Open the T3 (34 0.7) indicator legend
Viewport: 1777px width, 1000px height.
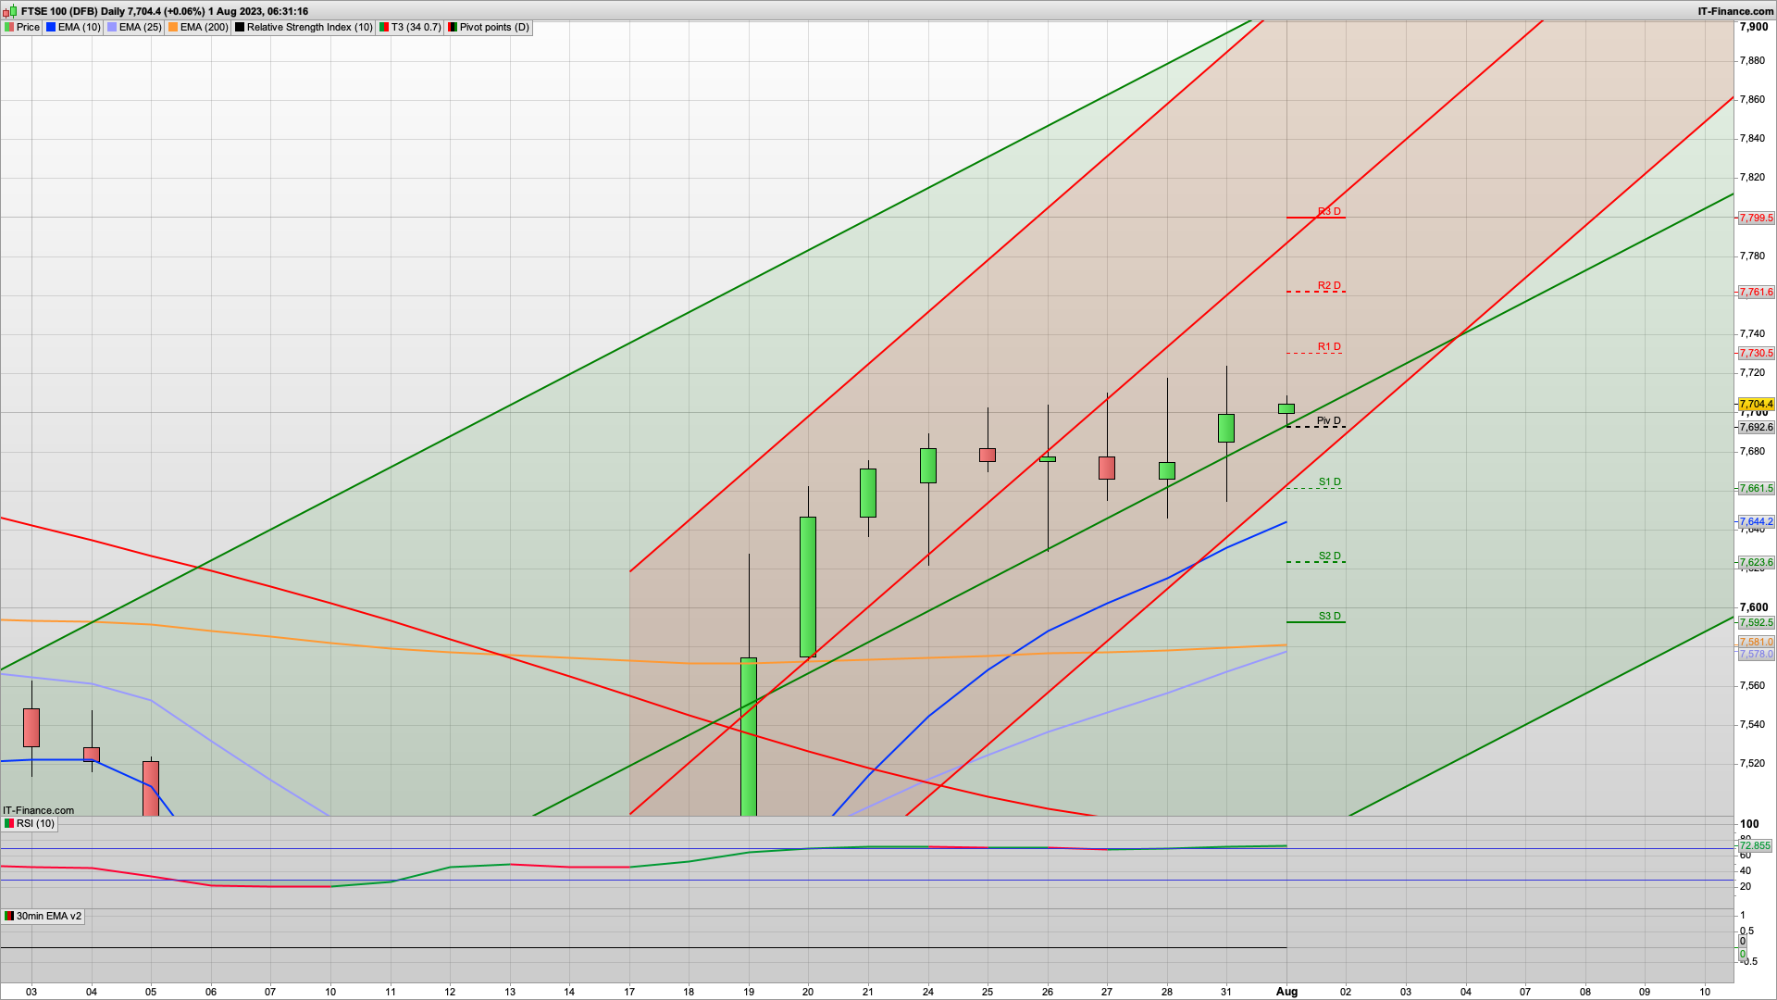(x=410, y=27)
